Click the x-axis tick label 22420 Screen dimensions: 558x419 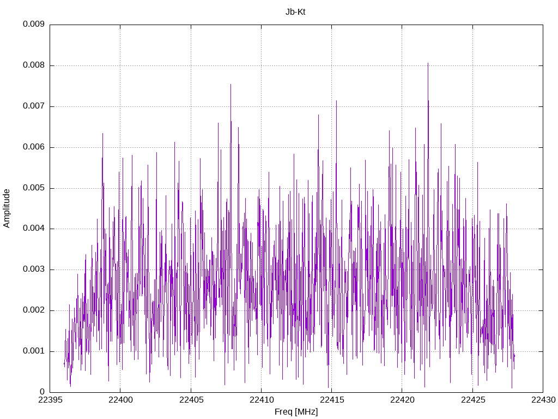point(402,400)
